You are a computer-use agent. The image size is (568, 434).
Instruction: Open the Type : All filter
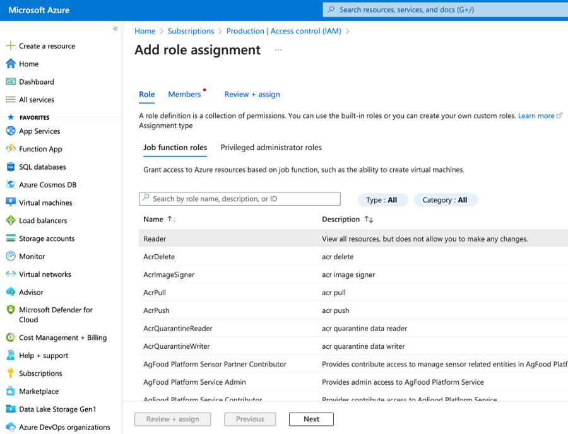click(382, 200)
